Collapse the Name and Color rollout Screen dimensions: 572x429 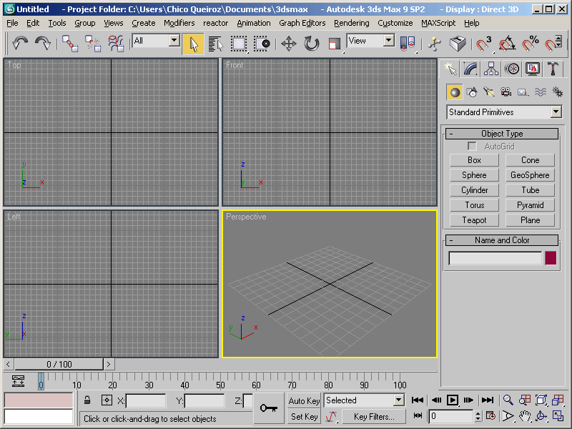click(502, 240)
